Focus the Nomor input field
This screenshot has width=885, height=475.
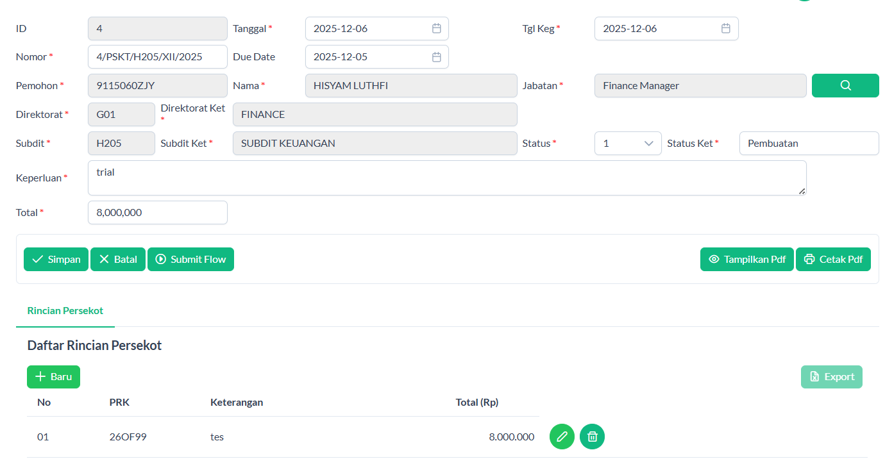tap(157, 57)
